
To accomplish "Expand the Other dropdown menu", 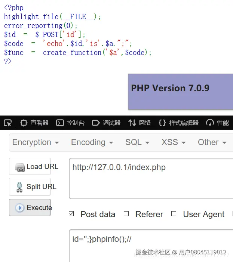I will (212, 142).
